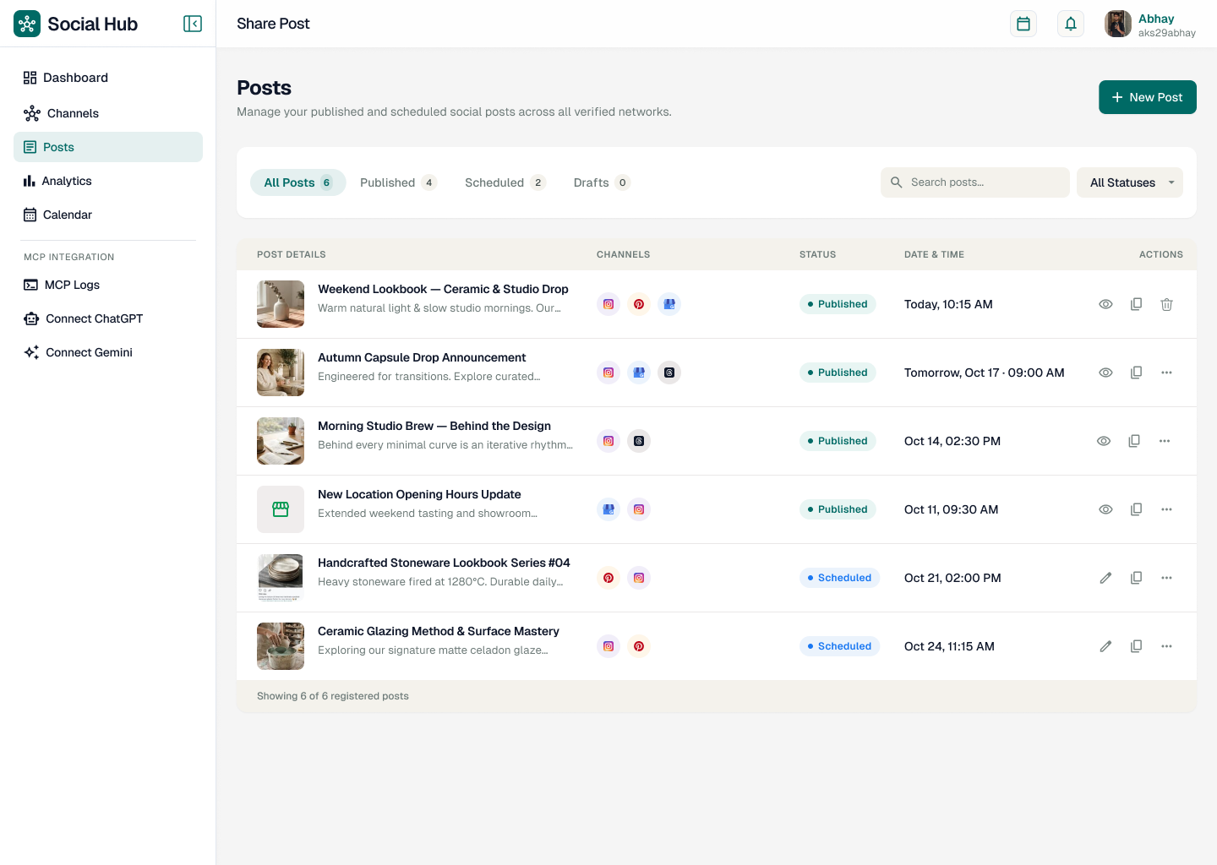The height and width of the screenshot is (865, 1217).
Task: Open MCP Logs in sidebar
Action: [108, 285]
